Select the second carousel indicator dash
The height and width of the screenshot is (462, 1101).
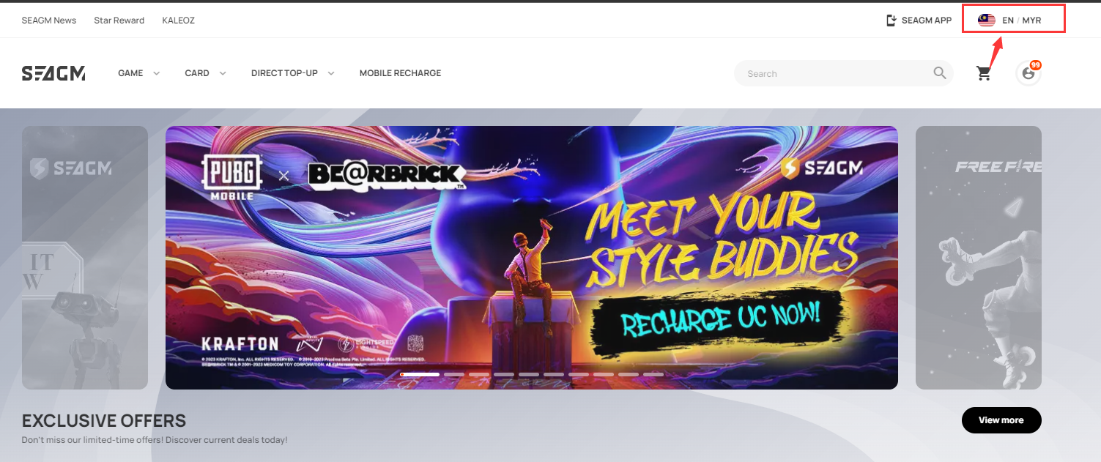(x=454, y=374)
